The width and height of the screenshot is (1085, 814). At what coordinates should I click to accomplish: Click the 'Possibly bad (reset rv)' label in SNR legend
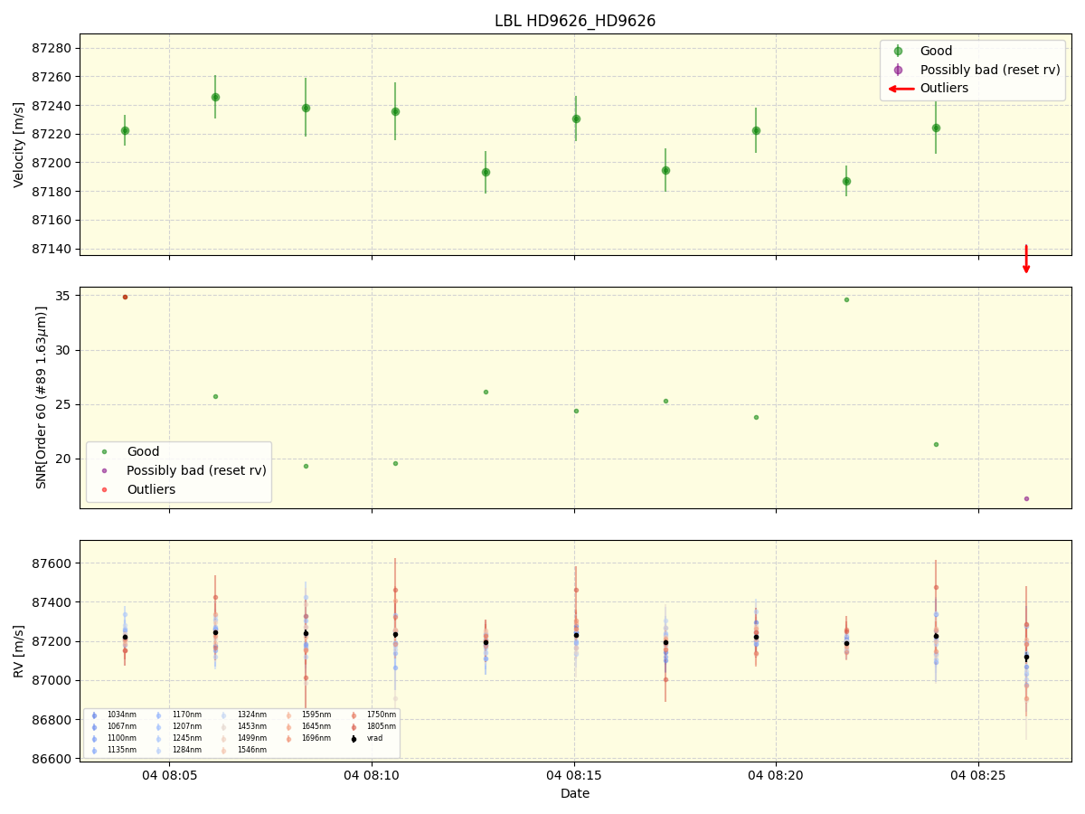pyautogui.click(x=196, y=470)
